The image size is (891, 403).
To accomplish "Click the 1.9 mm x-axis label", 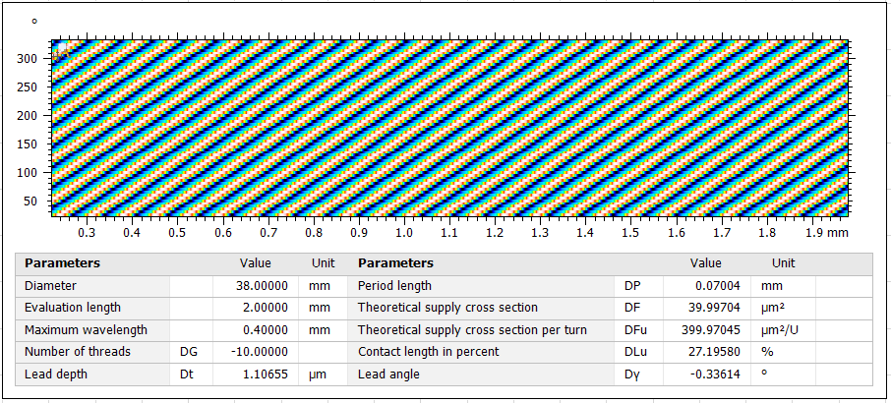I will (x=824, y=233).
